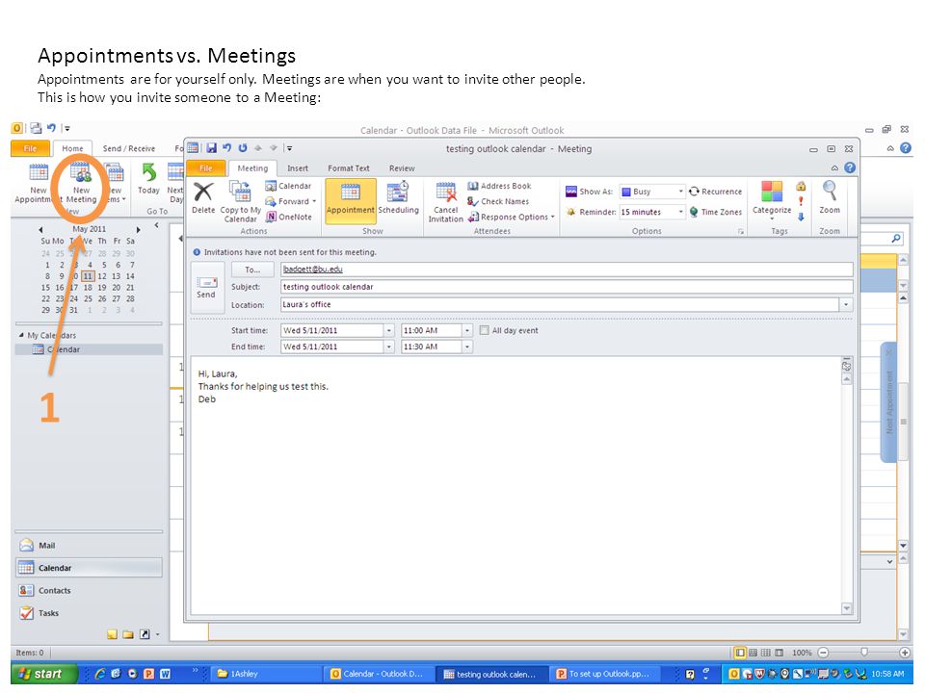The width and height of the screenshot is (925, 693).
Task: Go to Mail in the navigation pane
Action: point(89,546)
